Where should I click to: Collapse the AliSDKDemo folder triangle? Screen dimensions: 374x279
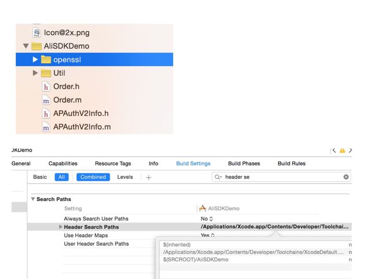[26, 46]
